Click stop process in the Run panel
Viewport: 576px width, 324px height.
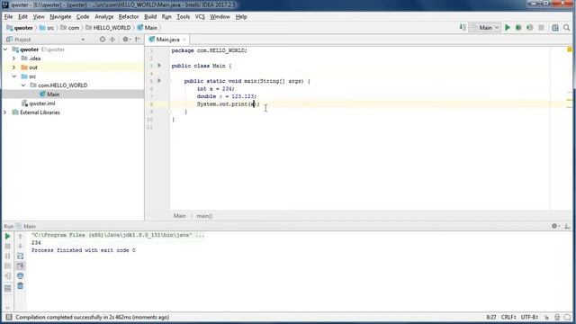click(8, 246)
